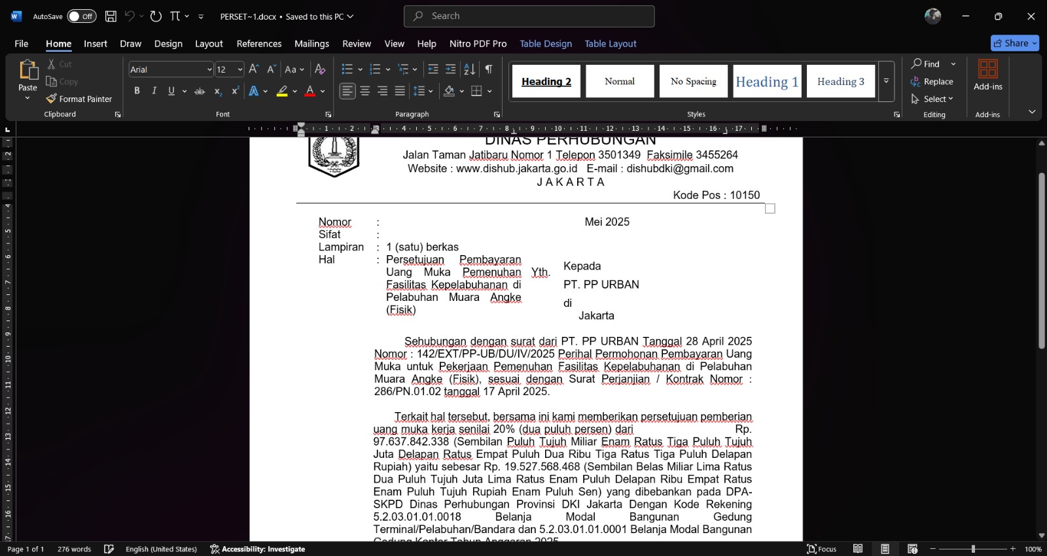The height and width of the screenshot is (556, 1047).
Task: Click Replace in Editing group
Action: (932, 82)
